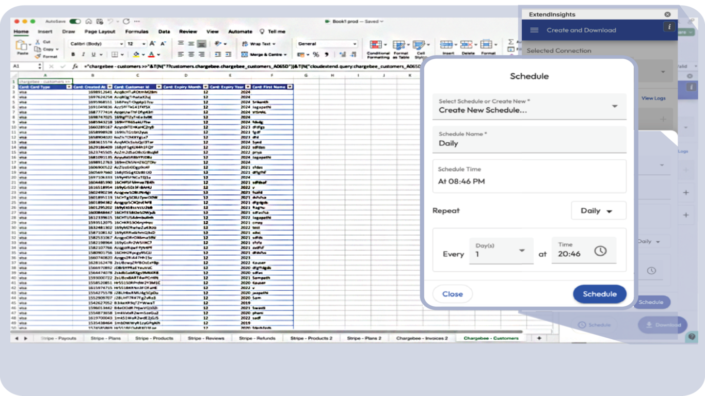
Task: Click the Home icon in title bar
Action: pyautogui.click(x=89, y=22)
